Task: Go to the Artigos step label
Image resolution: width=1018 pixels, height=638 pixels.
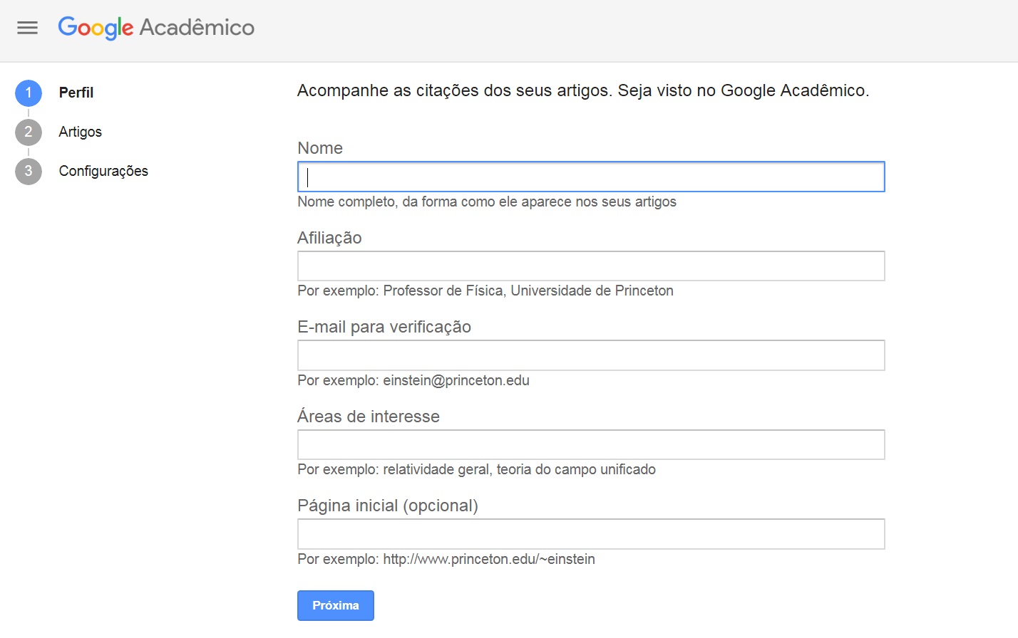Action: click(x=81, y=132)
